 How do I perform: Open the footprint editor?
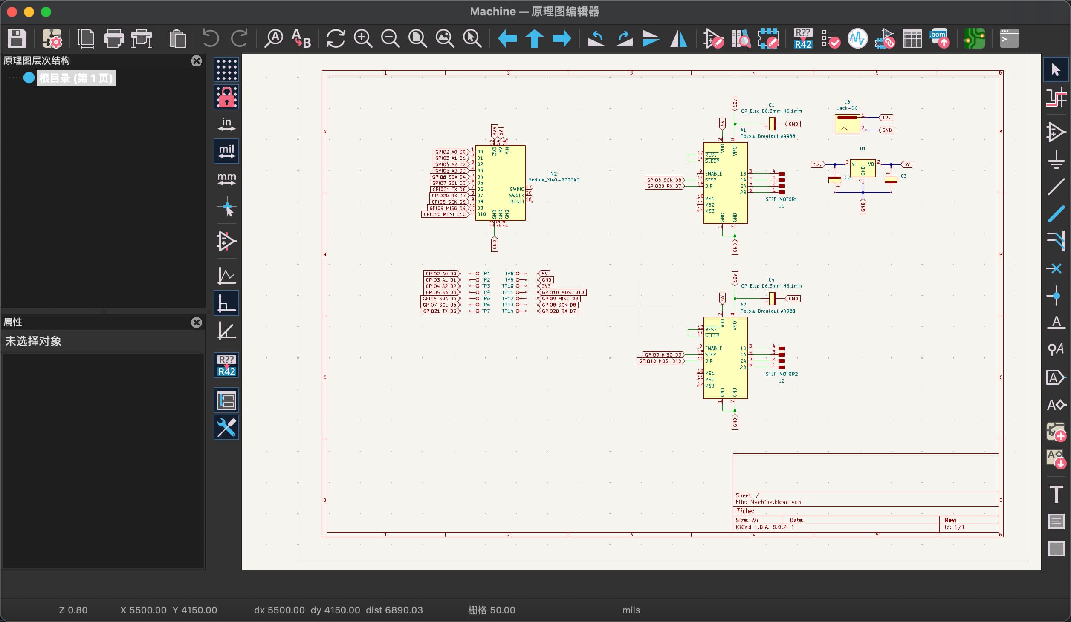(768, 39)
